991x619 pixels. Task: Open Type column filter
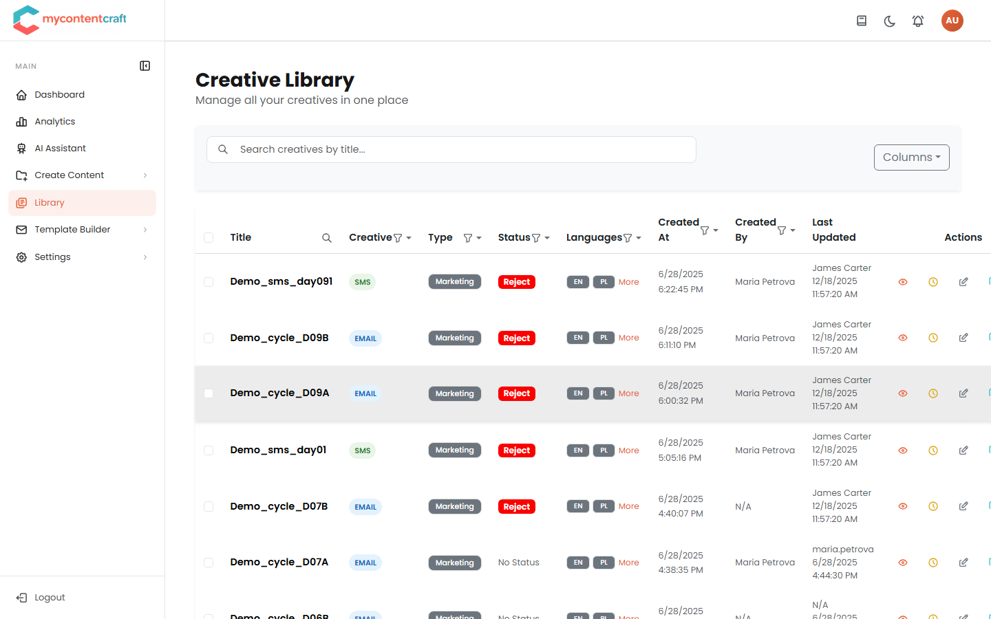(468, 238)
